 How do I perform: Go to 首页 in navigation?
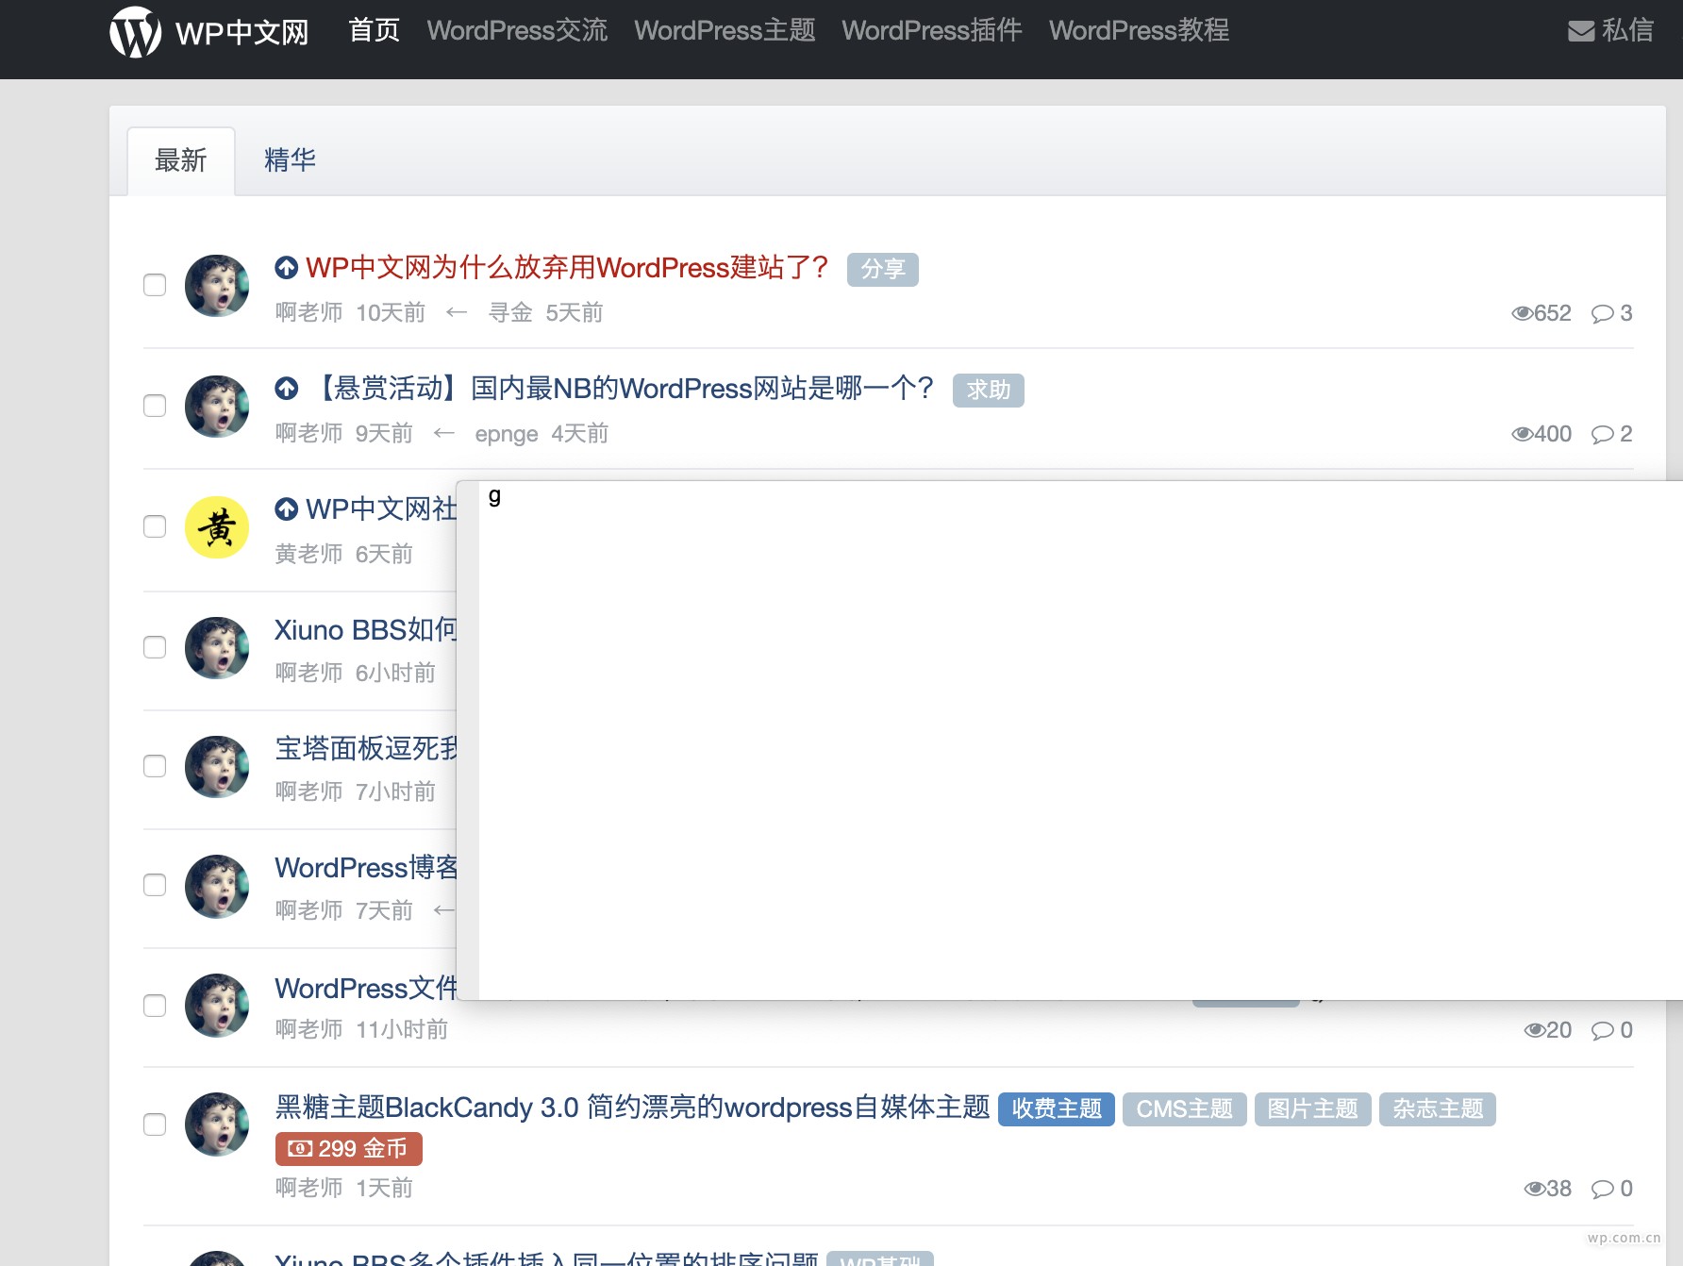[375, 31]
